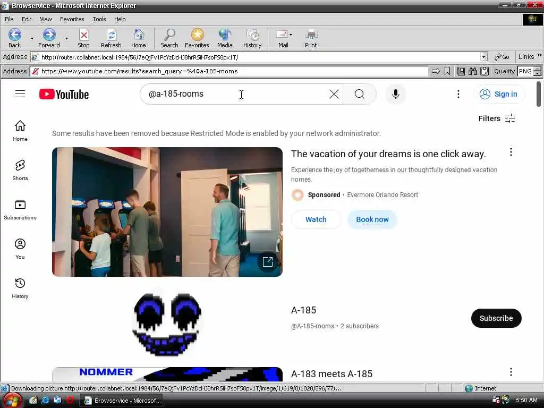Screen dimensions: 544x408
Task: Open the Edit menu
Action: 27,19
